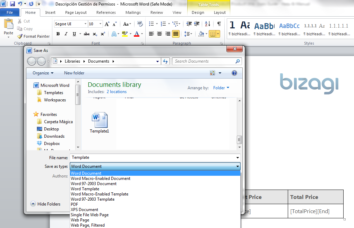
Task: Click the Decrease Indent icon
Action: [x=189, y=24]
